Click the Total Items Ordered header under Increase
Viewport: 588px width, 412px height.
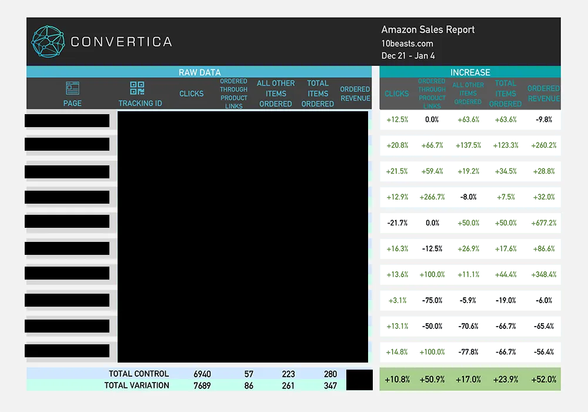506,94
